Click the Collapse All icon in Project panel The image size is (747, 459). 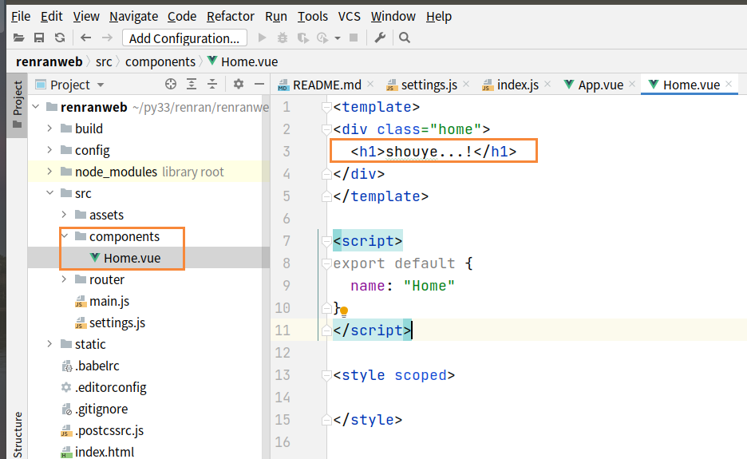[x=212, y=85]
